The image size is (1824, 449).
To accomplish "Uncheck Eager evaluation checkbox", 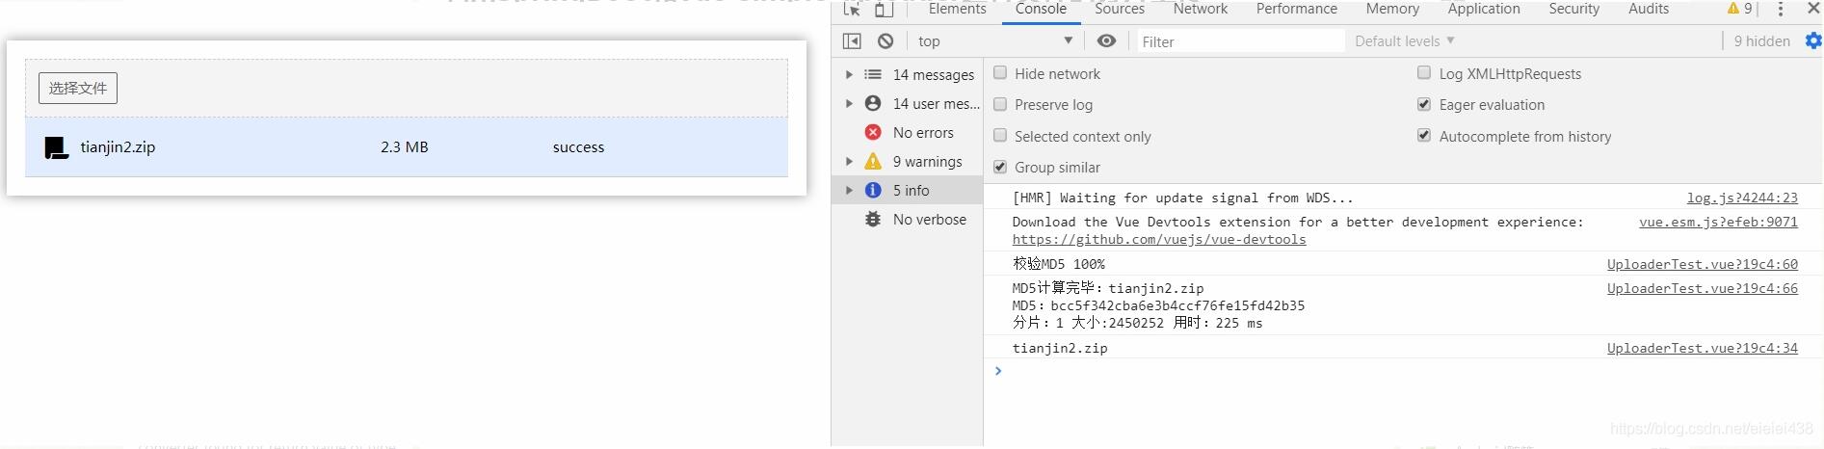I will 1424,104.
